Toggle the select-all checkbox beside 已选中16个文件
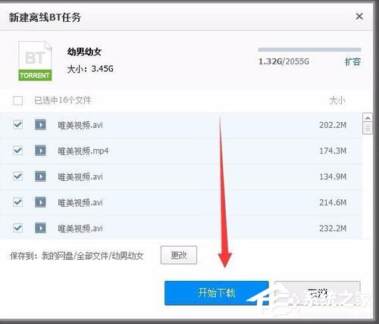The width and height of the screenshot is (379, 324). 17,101
